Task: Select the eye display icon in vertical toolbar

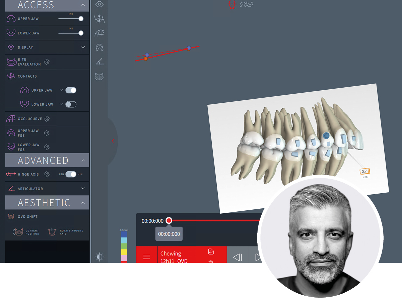Action: pos(99,5)
